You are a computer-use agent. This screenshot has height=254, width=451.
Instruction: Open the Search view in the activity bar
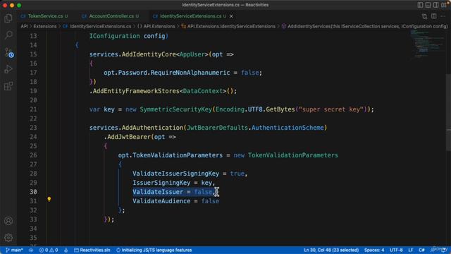8,35
